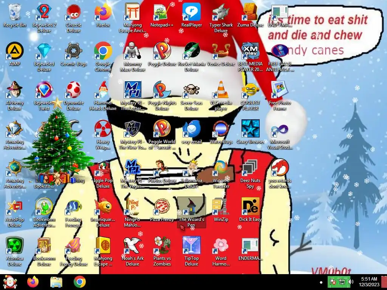This screenshot has height=290, width=387.
Task: Click the Action Center flag tray icon
Action: [333, 282]
